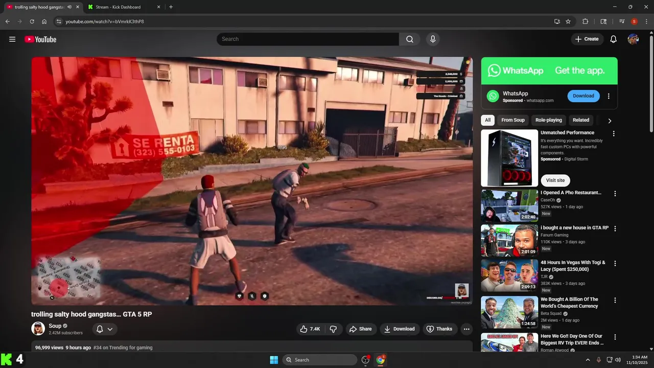Screen dimensions: 654x368
Task: Open menu for 48 Hours In Vegas video
Action: 615,263
